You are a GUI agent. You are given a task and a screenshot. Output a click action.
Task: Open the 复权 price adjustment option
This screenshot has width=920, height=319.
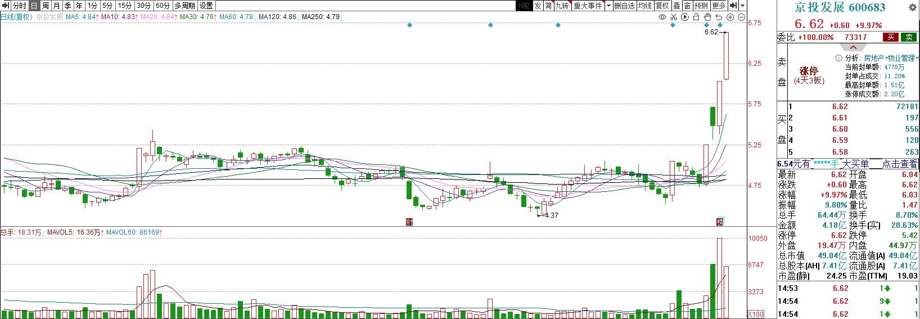(662, 6)
